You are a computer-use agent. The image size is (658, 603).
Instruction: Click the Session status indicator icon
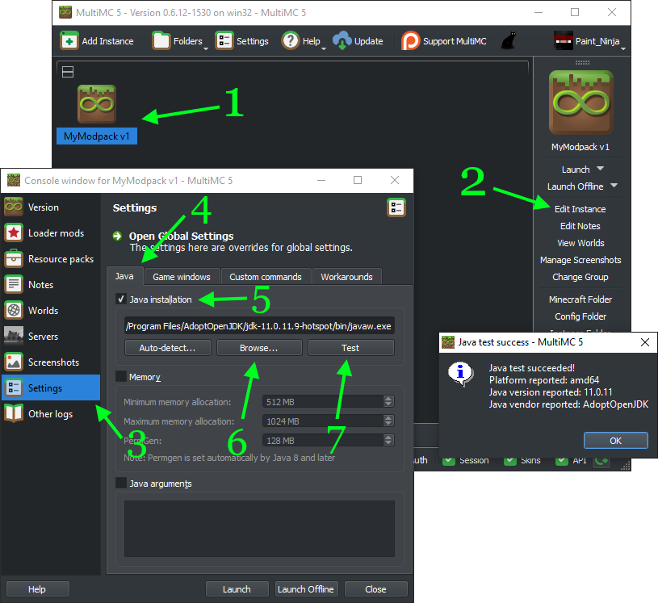(449, 461)
